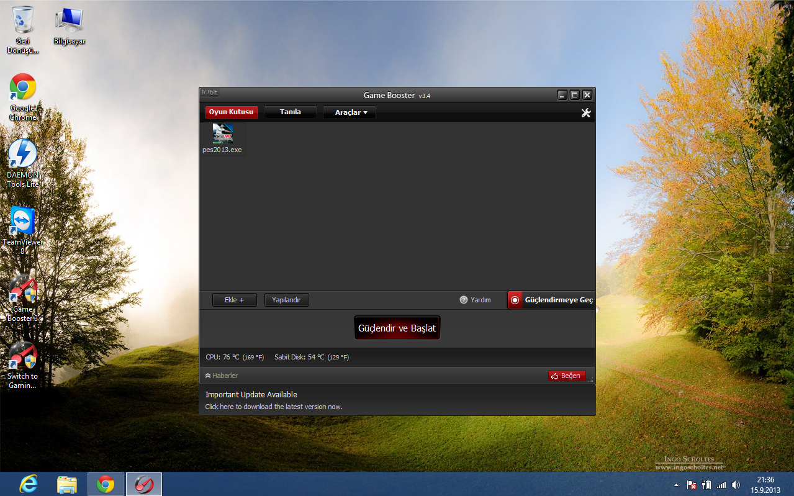794x496 pixels.
Task: Open File Explorer from the taskbar
Action: point(67,484)
